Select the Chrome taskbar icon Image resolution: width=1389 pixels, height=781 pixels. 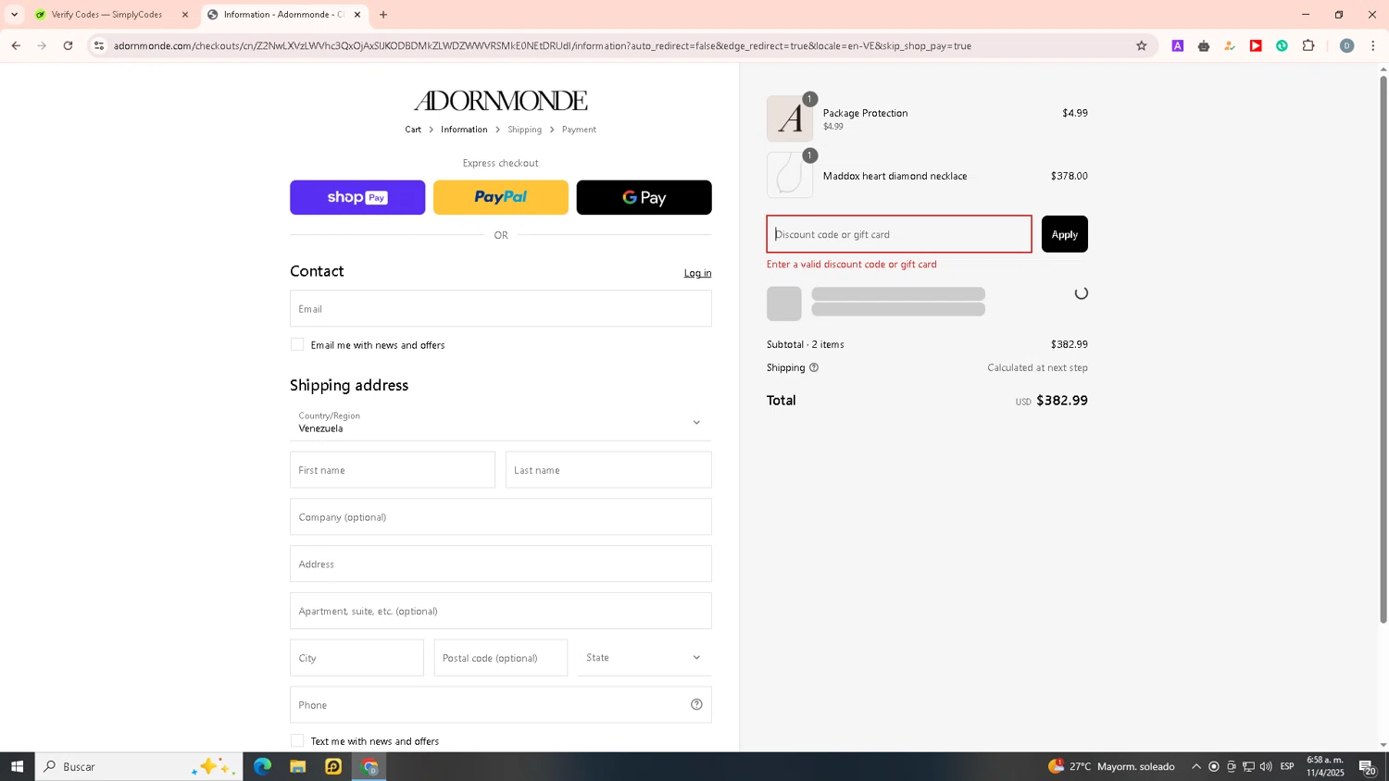pyautogui.click(x=369, y=766)
